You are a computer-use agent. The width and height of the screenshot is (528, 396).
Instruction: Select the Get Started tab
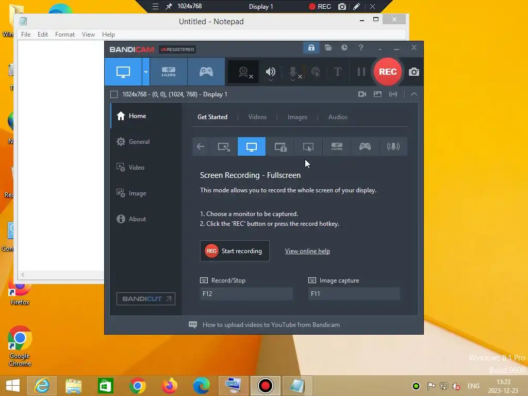point(212,117)
